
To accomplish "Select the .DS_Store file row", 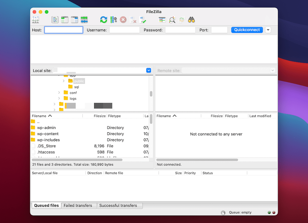I will tap(90, 146).
